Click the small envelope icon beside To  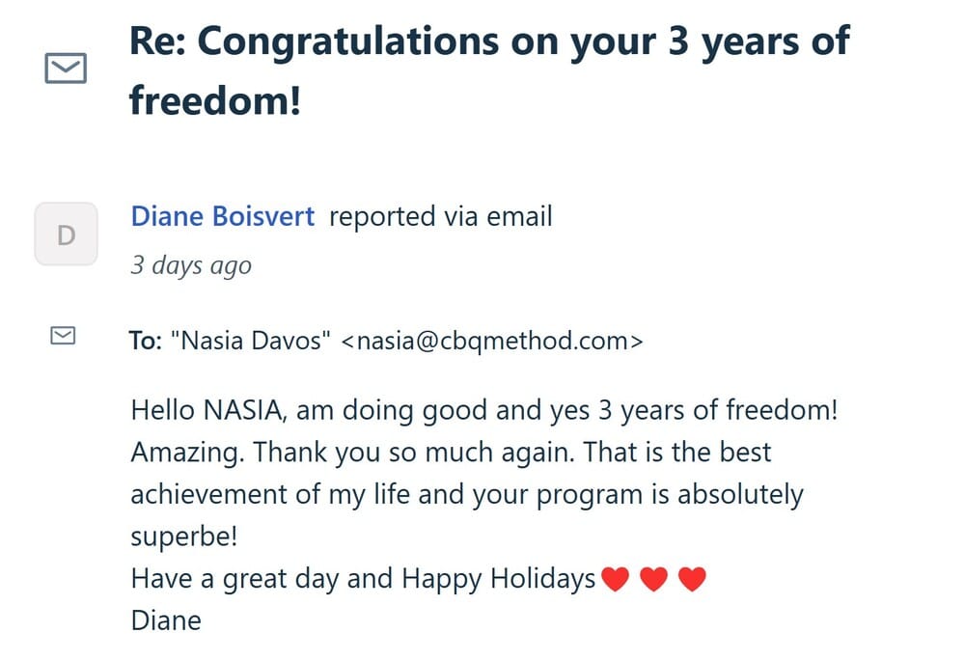[63, 335]
